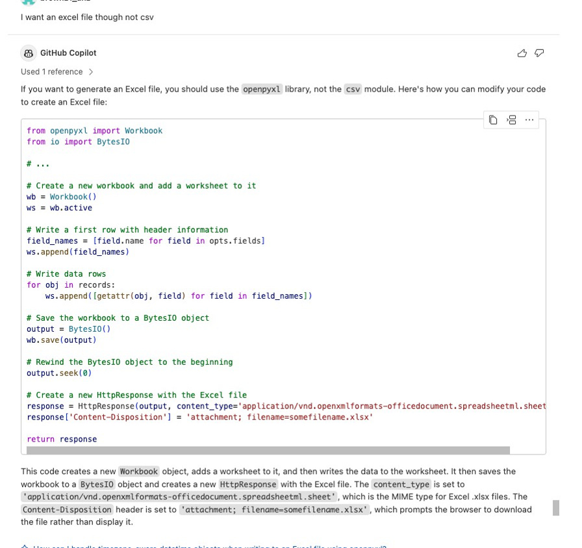Click the GitHub Copilot name label

tap(68, 53)
